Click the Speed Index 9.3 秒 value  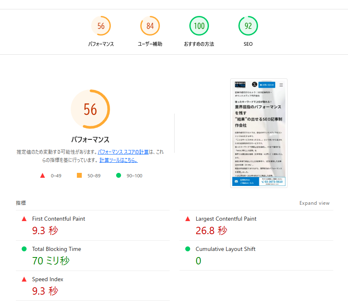click(x=45, y=291)
